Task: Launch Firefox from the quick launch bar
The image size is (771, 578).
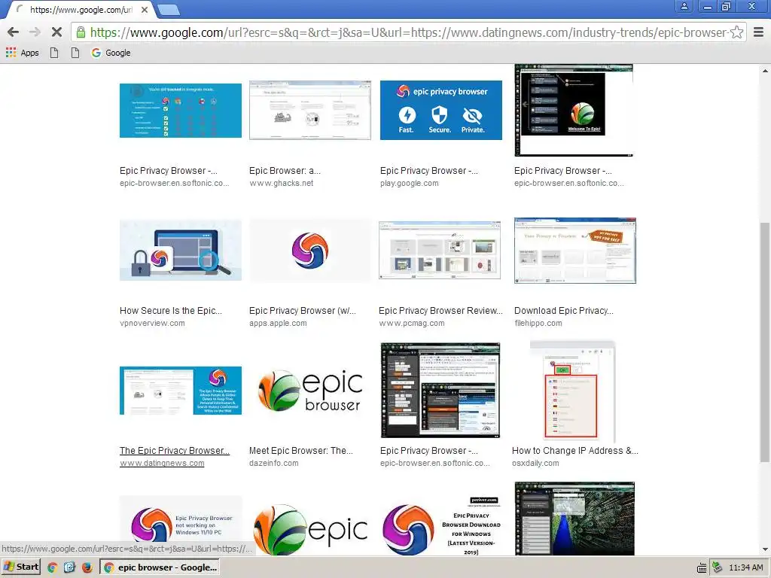Action: (87, 567)
